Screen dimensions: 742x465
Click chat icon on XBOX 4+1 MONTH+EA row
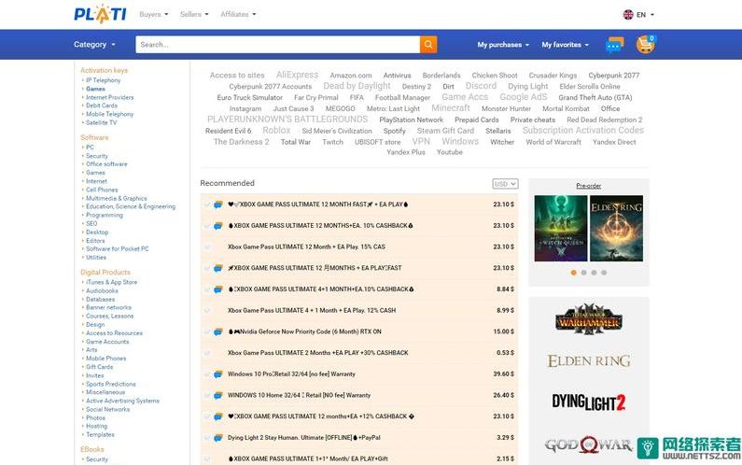point(218,289)
